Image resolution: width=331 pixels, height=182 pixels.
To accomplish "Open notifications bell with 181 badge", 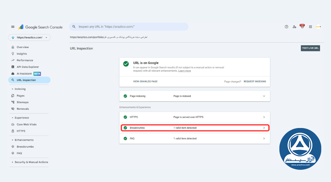I will click(x=302, y=26).
